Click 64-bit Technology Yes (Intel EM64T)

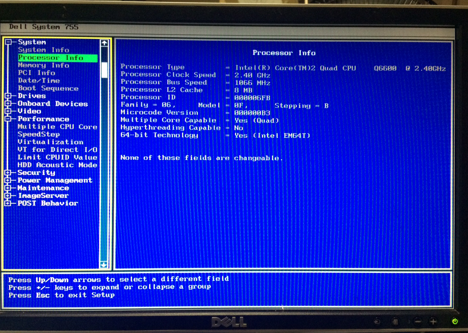coord(272,136)
